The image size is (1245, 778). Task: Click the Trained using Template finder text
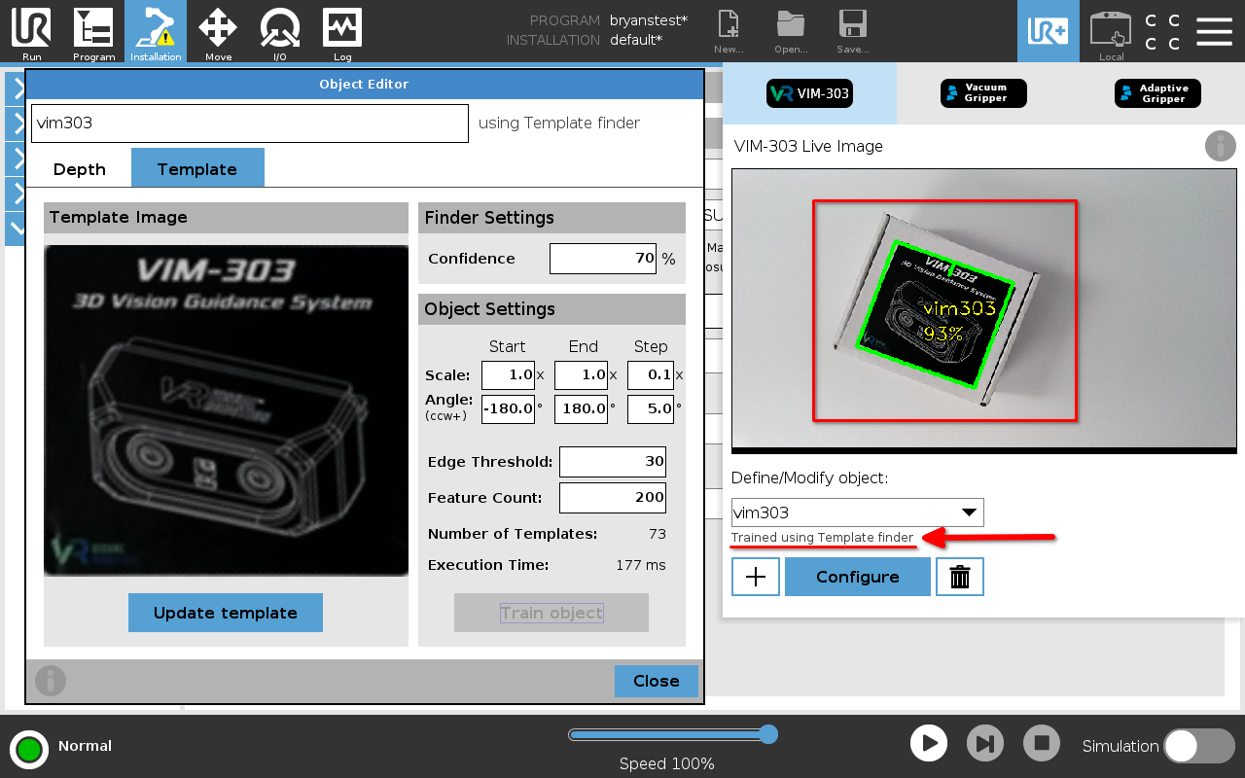(823, 538)
